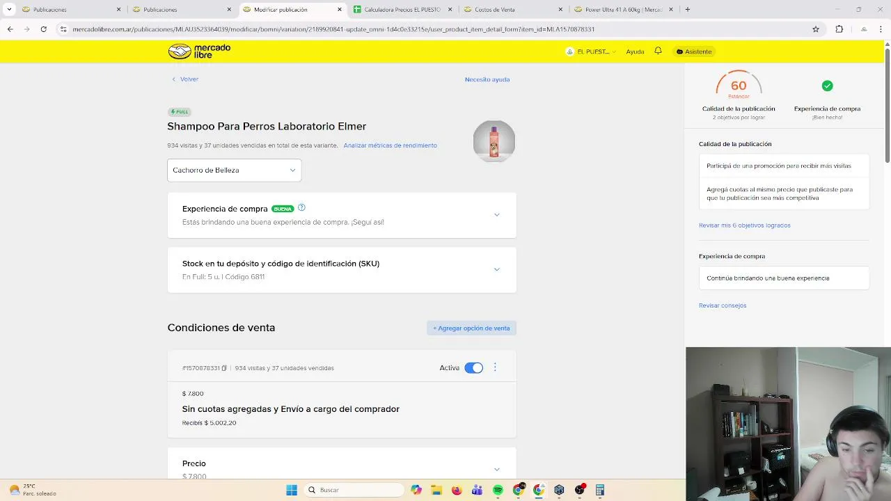Open Analizar métricas de rendimiento
891x501 pixels.
tap(390, 145)
